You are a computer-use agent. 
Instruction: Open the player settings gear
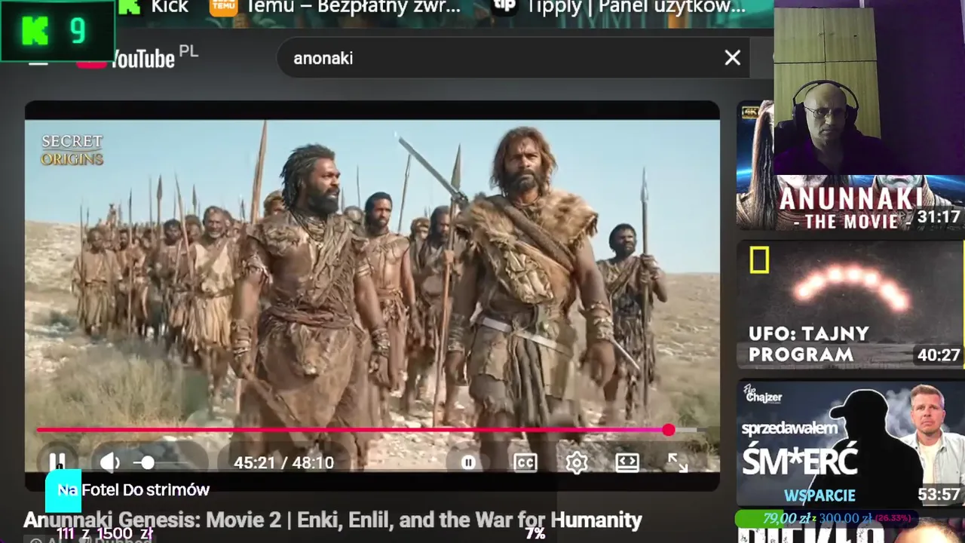(x=577, y=462)
